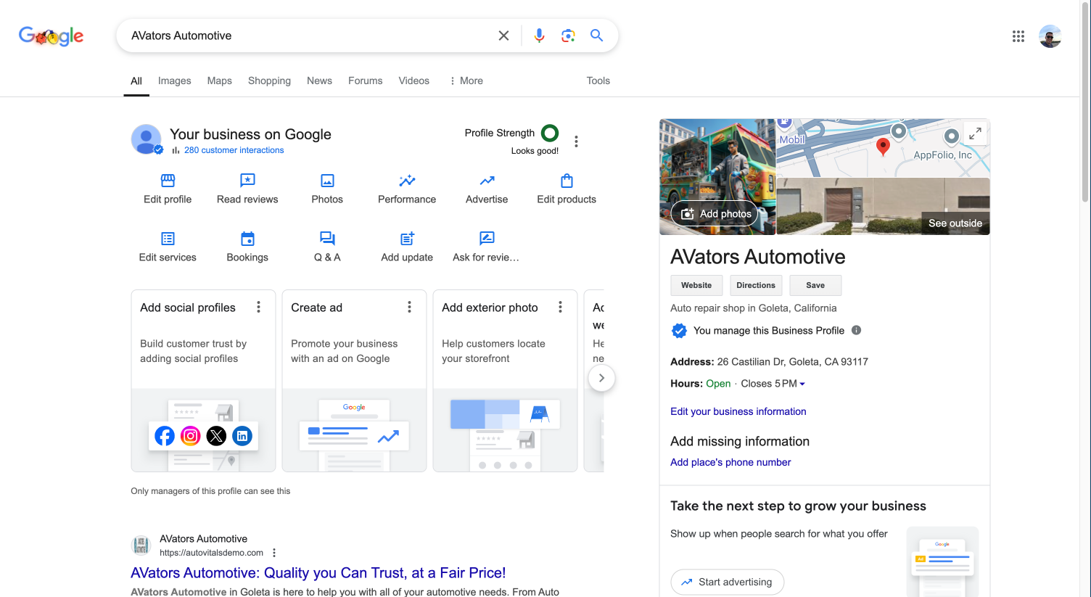This screenshot has width=1091, height=597.
Task: Open business profile avatar icon
Action: 147,139
